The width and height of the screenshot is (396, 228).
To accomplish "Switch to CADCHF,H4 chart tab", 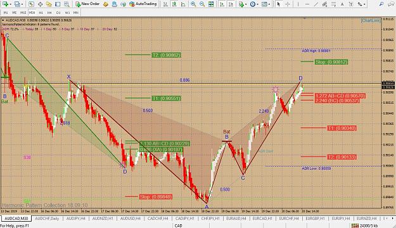I will point(158,218).
